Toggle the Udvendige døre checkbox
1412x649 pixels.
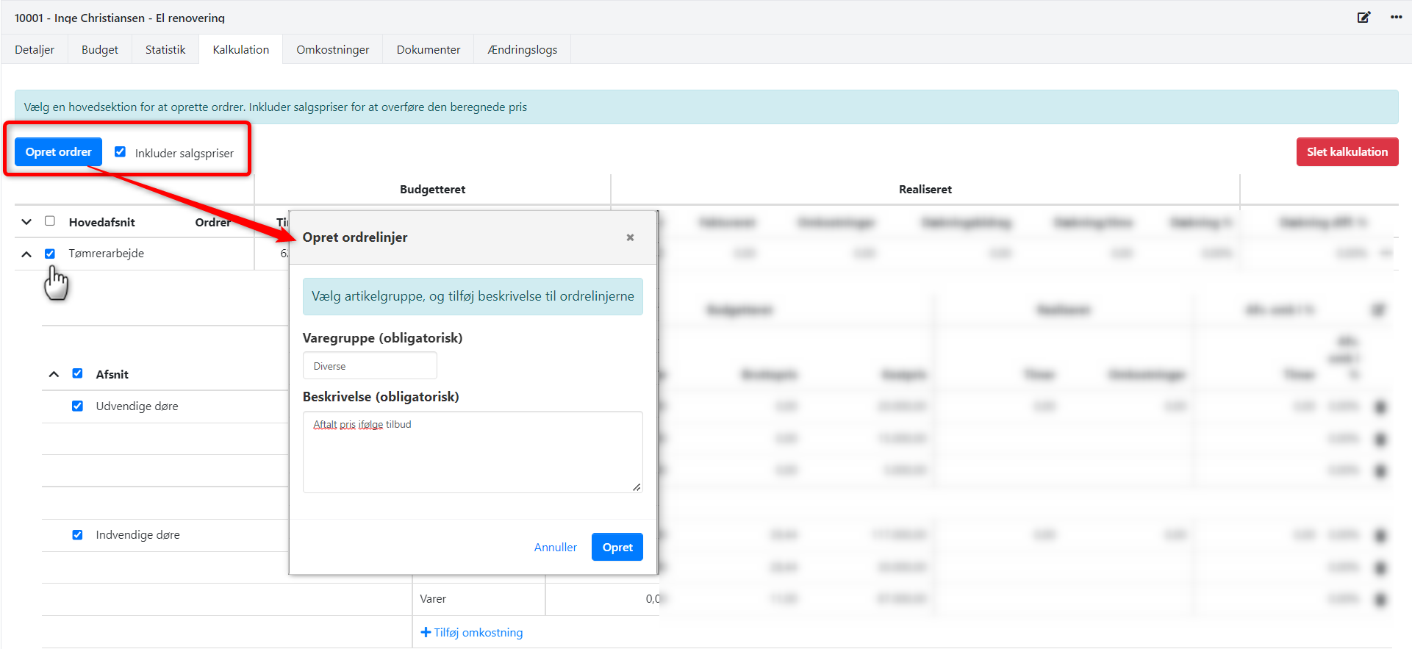pyautogui.click(x=77, y=406)
